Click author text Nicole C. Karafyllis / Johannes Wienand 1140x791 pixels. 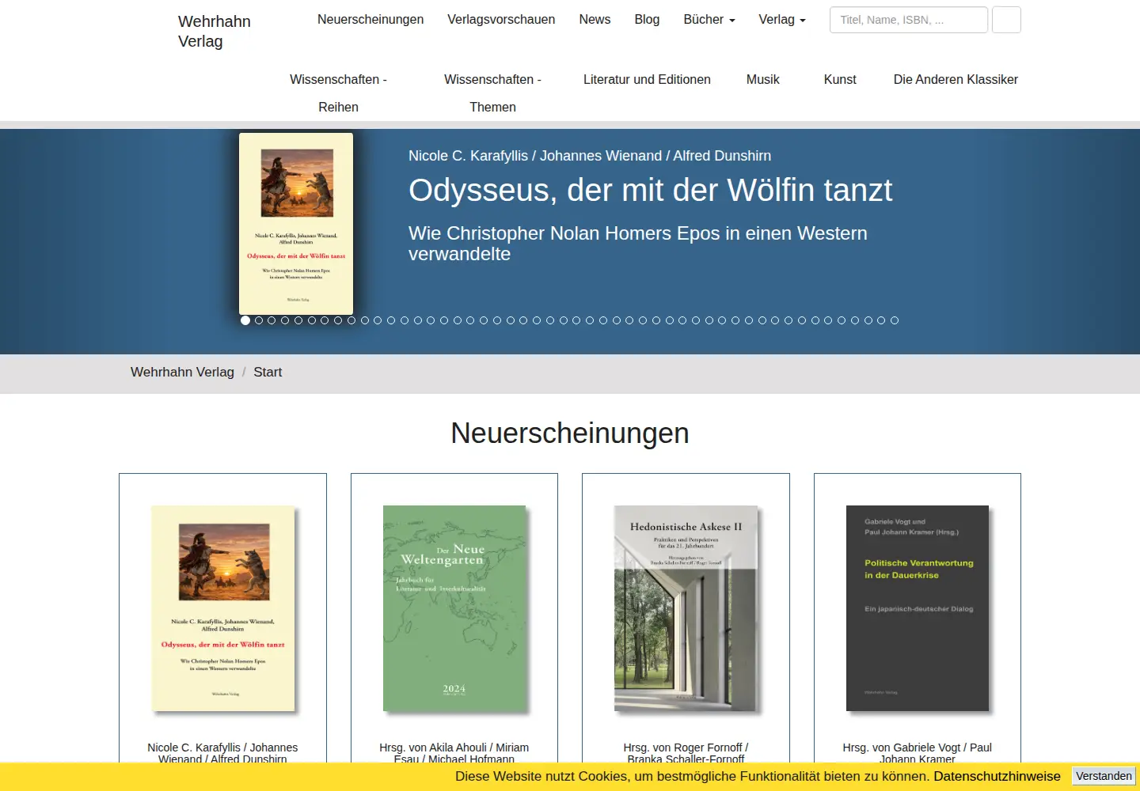[x=222, y=753]
